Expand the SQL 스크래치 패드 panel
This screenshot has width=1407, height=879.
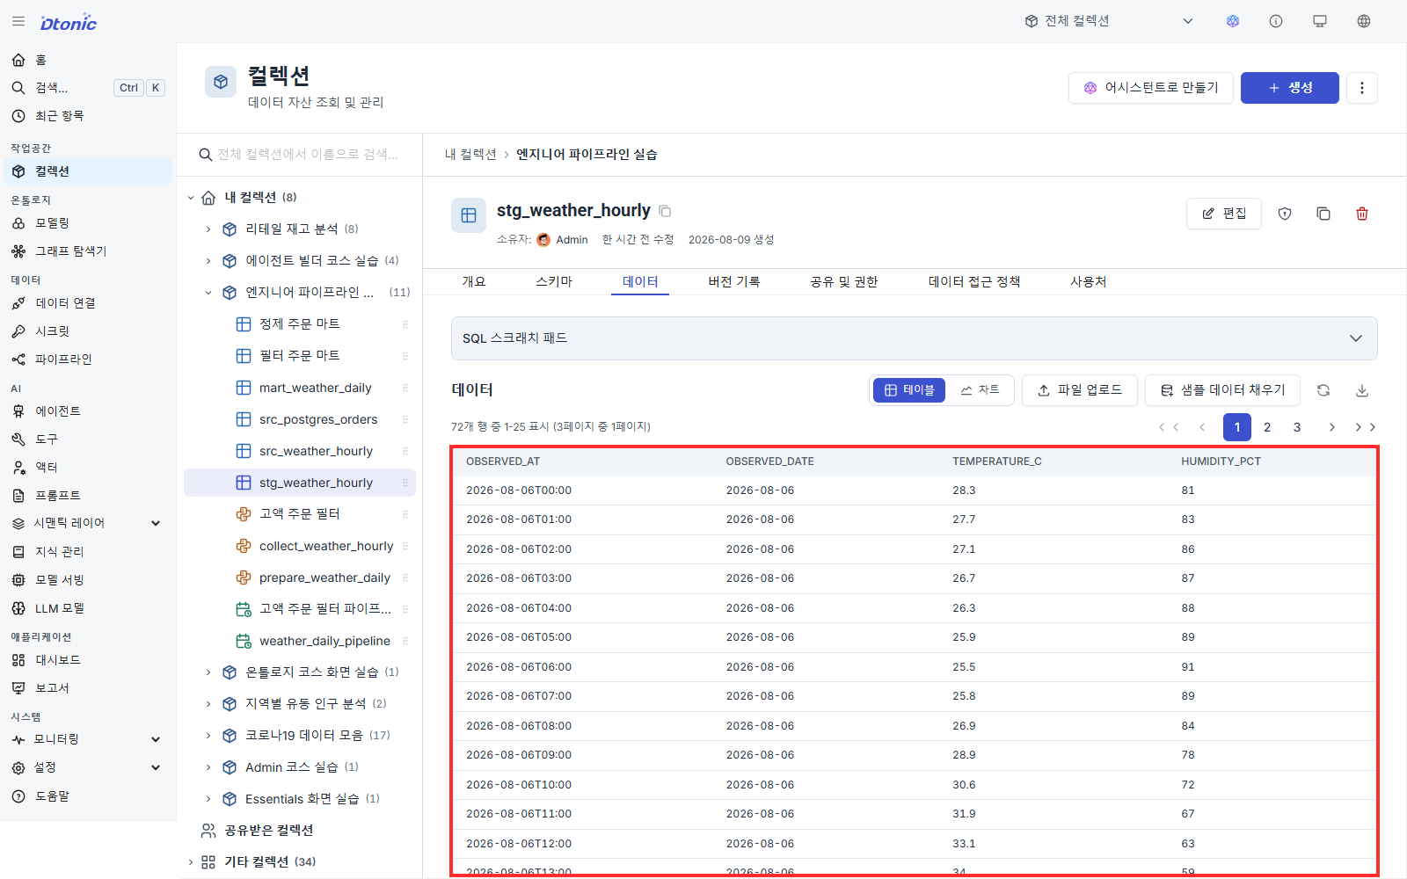915,338
